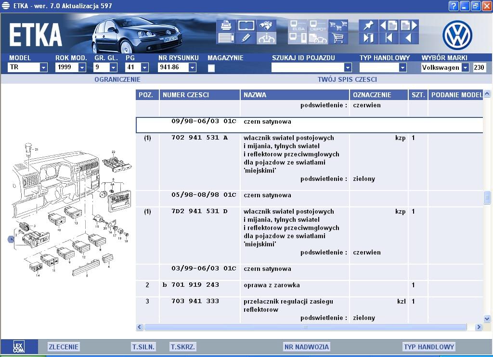The width and height of the screenshot is (493, 357).
Task: Open the TYP HANDLOWY dropdown
Action: (x=402, y=67)
